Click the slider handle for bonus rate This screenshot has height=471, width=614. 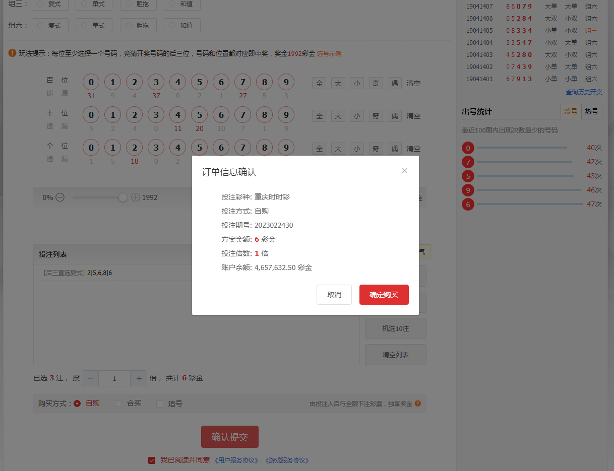pos(122,197)
